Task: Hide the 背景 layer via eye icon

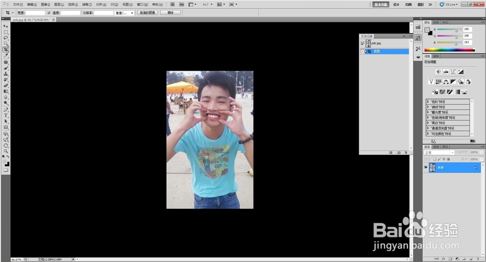Action: pyautogui.click(x=426, y=168)
